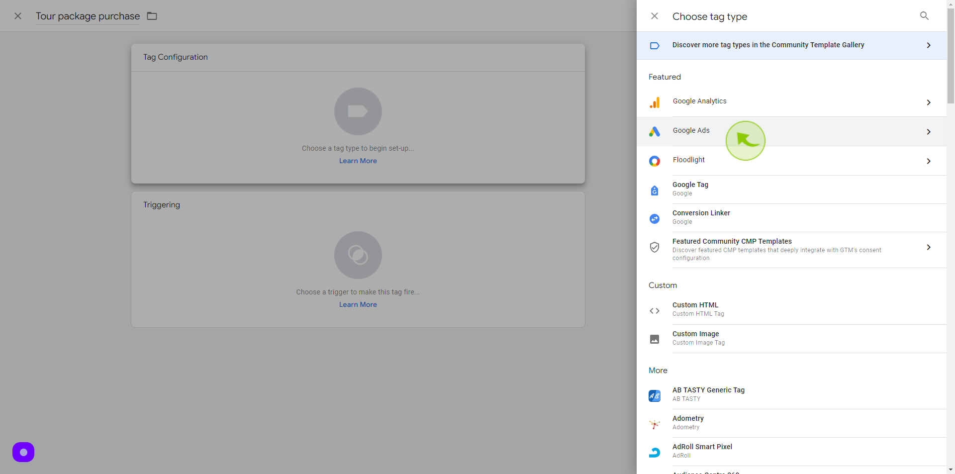This screenshot has width=955, height=474.
Task: Select the Google Analytics bar chart icon
Action: click(x=655, y=102)
